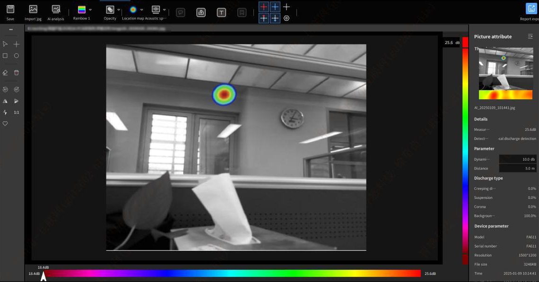539x282 pixels.
Task: Expand the Location map dropdown arrow
Action: 141,10
